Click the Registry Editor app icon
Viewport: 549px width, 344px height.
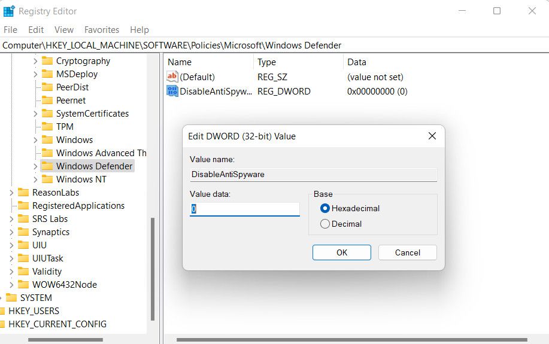9,11
